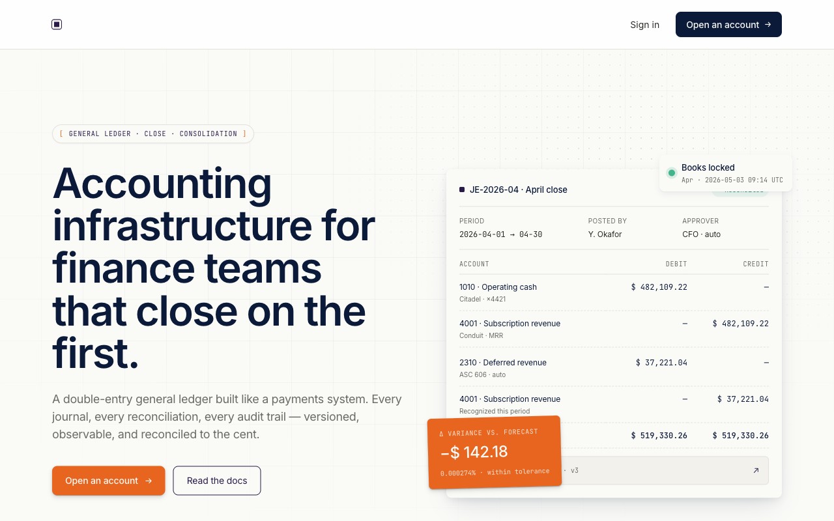Screen dimensions: 834x521
Task: Click the DEBIT column header
Action: 676,264
